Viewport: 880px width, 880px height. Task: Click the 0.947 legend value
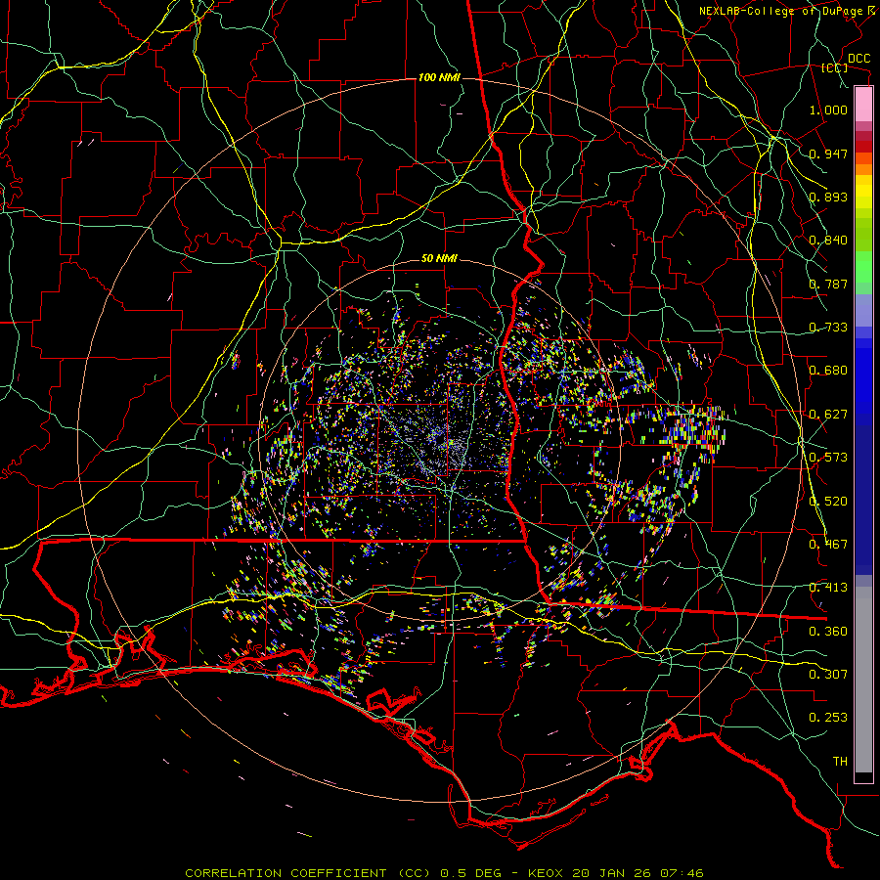(828, 154)
